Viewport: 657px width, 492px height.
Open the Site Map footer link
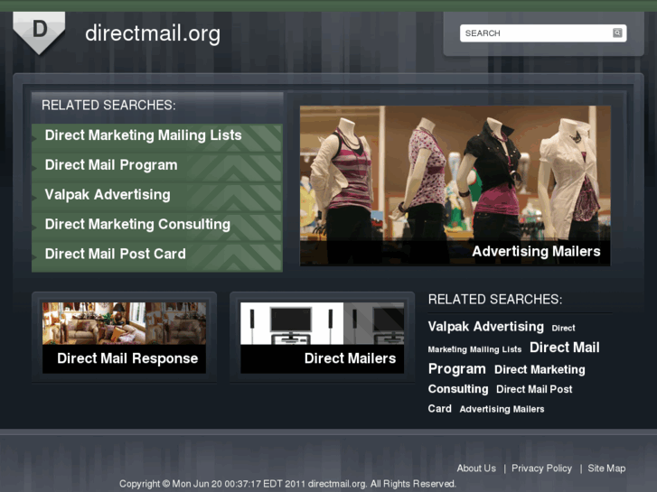[606, 469]
